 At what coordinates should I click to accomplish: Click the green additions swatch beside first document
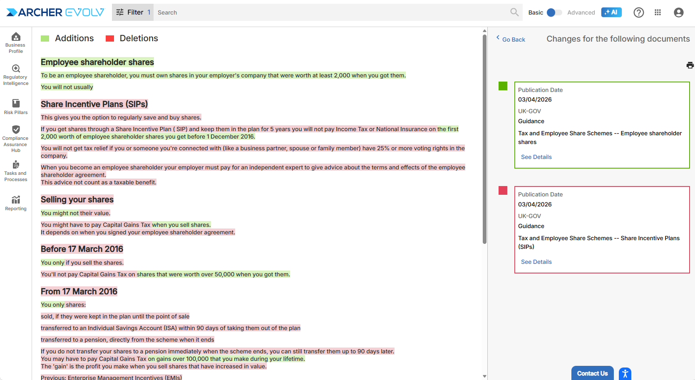pyautogui.click(x=503, y=86)
